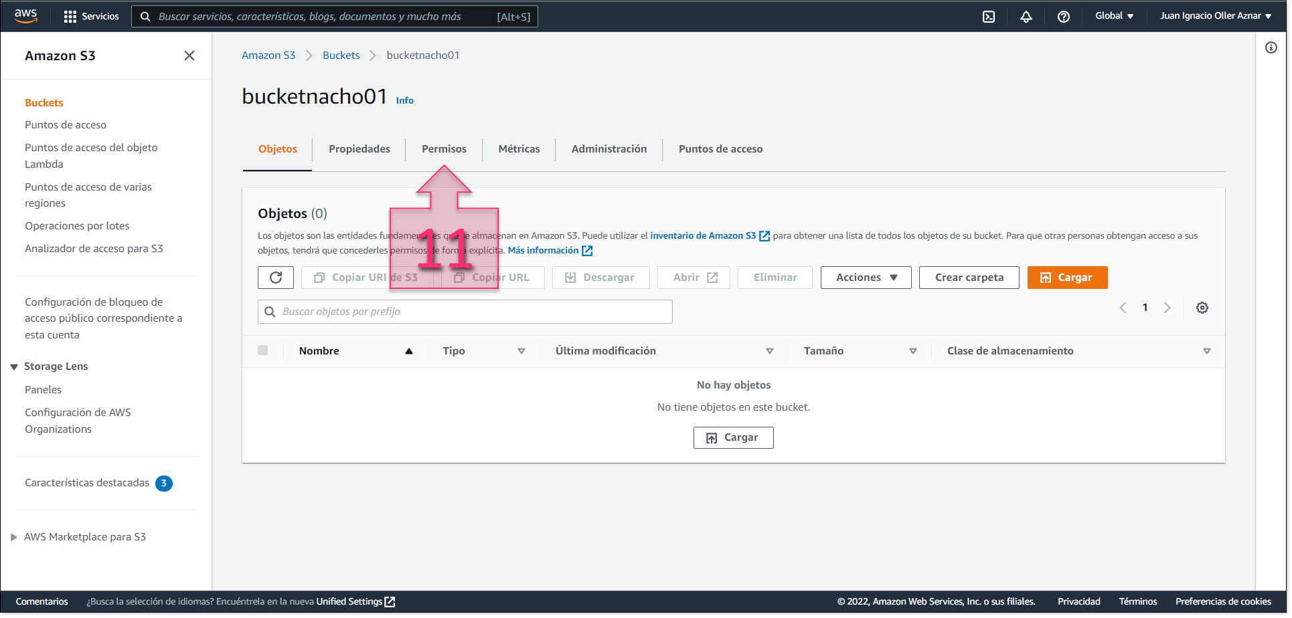Click the Buscar objetos por prefijo field
The image size is (1292, 618).
coord(465,312)
